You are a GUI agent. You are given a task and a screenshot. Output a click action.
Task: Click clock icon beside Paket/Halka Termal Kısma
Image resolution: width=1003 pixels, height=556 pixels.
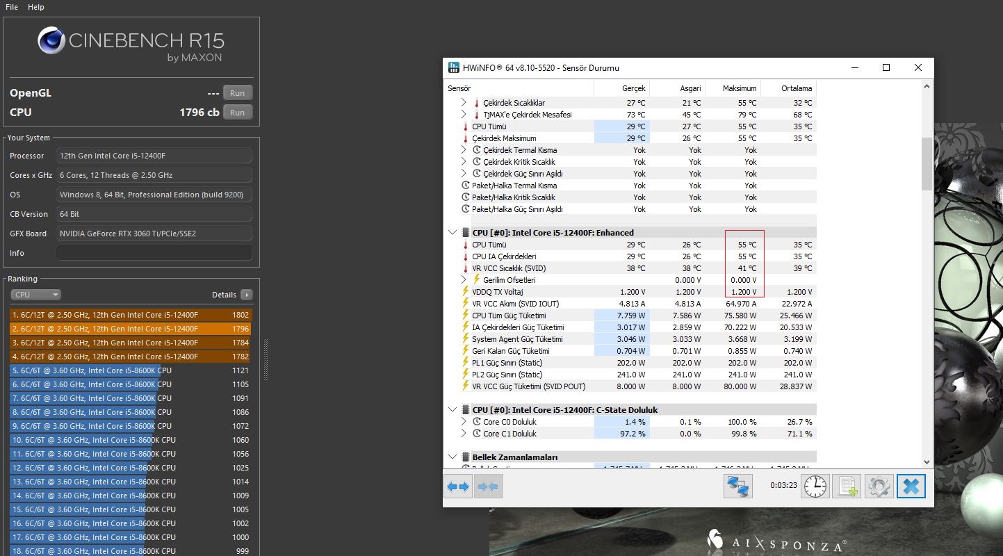466,186
